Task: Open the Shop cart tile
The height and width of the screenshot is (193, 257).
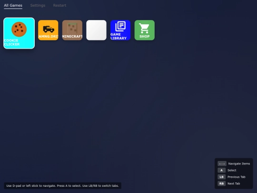Action: [145, 30]
